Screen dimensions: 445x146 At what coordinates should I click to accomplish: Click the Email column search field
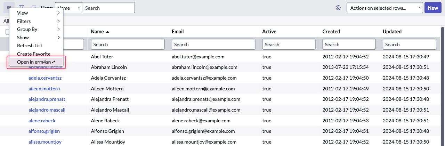(x=213, y=44)
